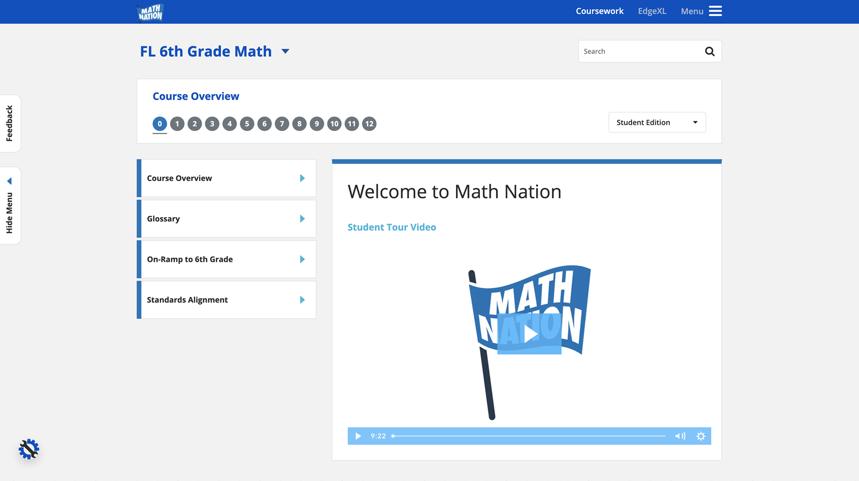The height and width of the screenshot is (481, 859).
Task: Select unit 4 circle
Action: click(230, 124)
